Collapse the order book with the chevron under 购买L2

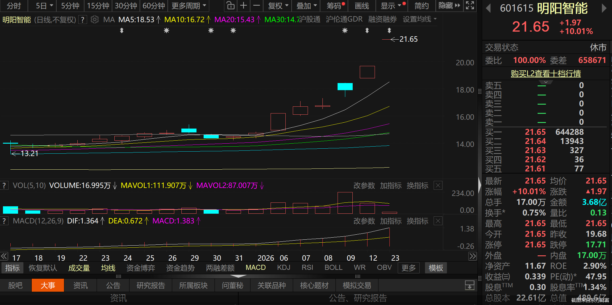click(546, 82)
